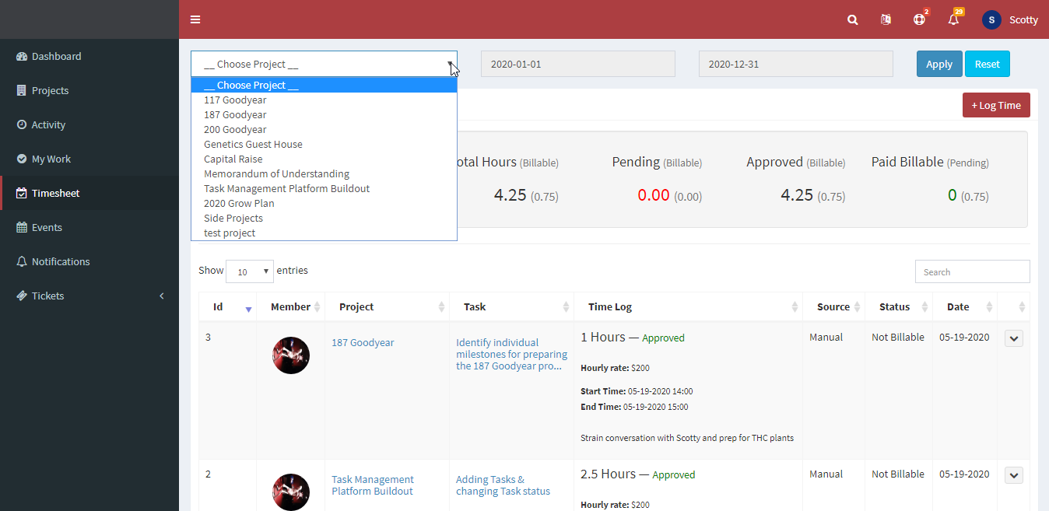The image size is (1049, 511).
Task: Click the table Search input field
Action: pyautogui.click(x=973, y=271)
